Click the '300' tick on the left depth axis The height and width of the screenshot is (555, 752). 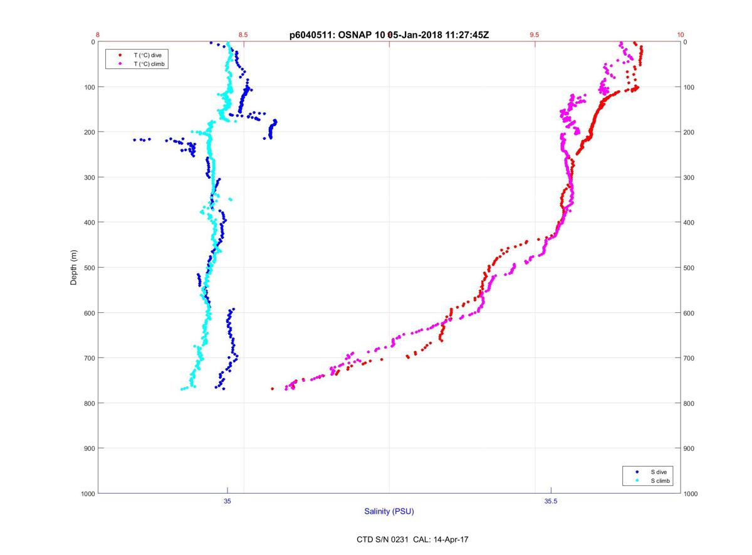coord(89,177)
